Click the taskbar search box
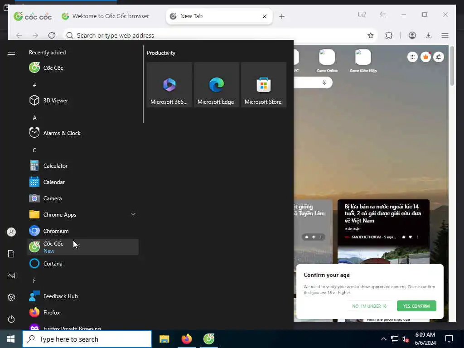 [x=87, y=339]
